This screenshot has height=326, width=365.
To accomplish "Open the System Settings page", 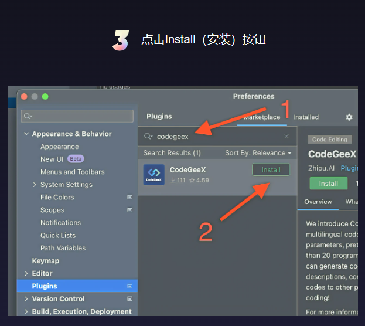I will [66, 185].
